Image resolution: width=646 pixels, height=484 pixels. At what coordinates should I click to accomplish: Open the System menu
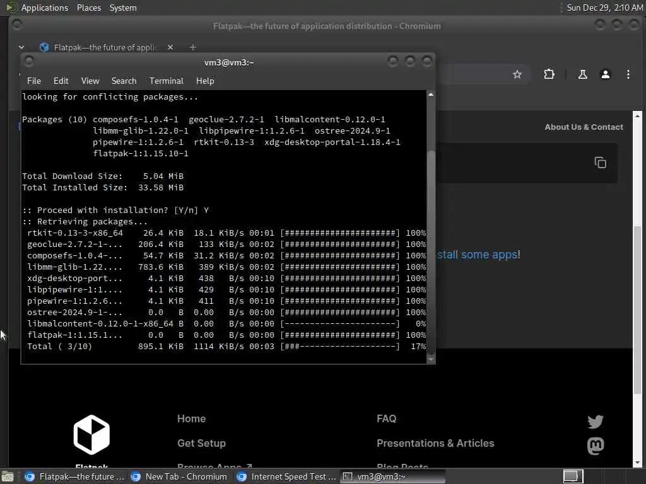tap(123, 8)
